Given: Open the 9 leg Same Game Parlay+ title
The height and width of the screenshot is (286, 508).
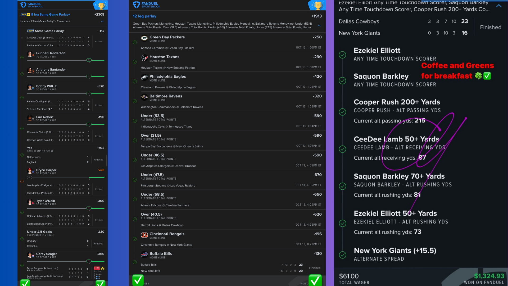Looking at the screenshot, I should [51, 15].
